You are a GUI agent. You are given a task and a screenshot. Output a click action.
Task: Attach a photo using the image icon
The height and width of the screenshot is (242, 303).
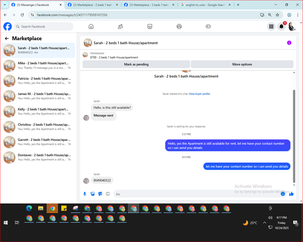click(x=93, y=194)
